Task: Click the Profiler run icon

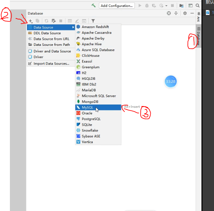Action: pos(161,6)
